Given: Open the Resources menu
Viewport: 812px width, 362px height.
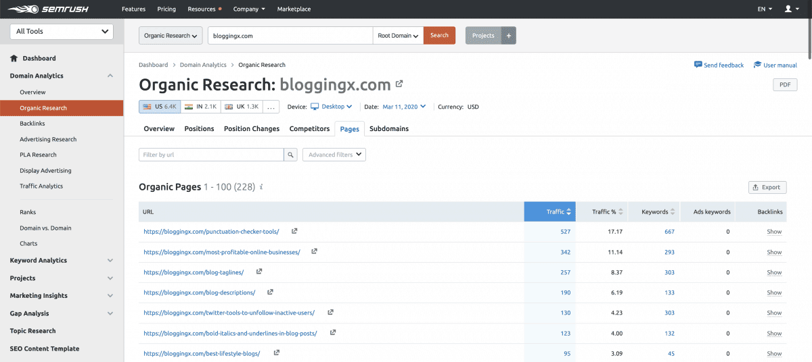Looking at the screenshot, I should point(204,9).
